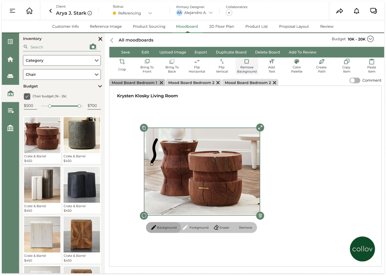Choose the Create Path tool
Image resolution: width=386 pixels, height=276 pixels.
(x=321, y=66)
